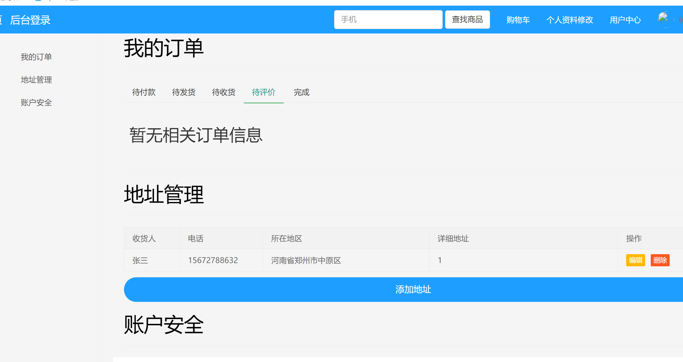Viewport: 683px width, 362px height.
Task: Open 购物车 from the top navigation
Action: (x=518, y=20)
